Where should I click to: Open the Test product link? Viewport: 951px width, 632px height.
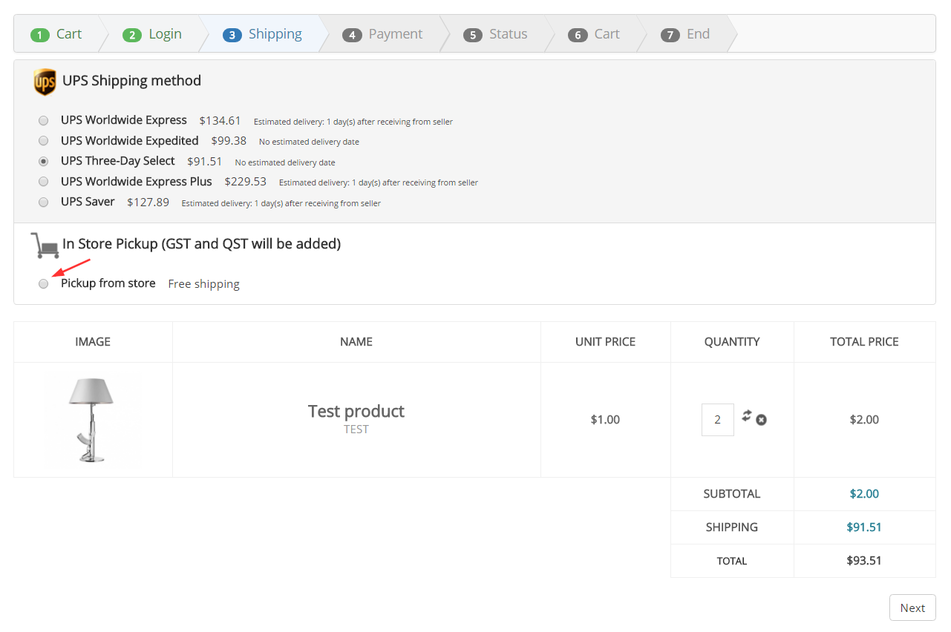pos(356,411)
